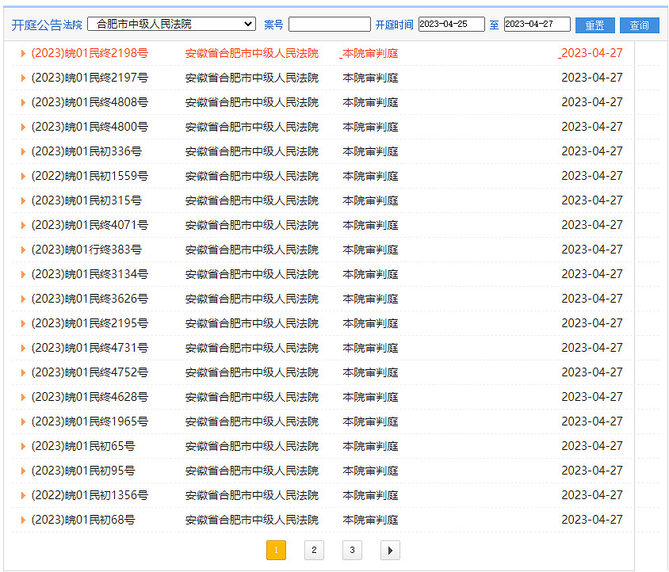Click arrow icon beside (2022)皖01民初1356号
This screenshot has width=669, height=572.
tap(23, 496)
